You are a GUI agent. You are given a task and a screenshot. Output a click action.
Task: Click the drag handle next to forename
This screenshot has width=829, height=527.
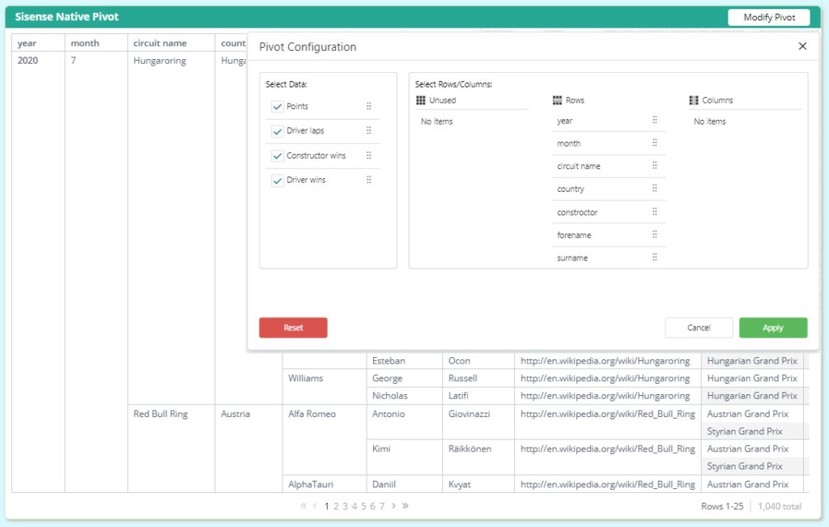point(654,235)
